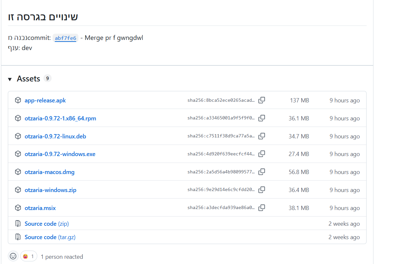The image size is (395, 264).
Task: Copy SHA256 of otzaria-0.9.72-windows.exe
Action: pos(262,154)
